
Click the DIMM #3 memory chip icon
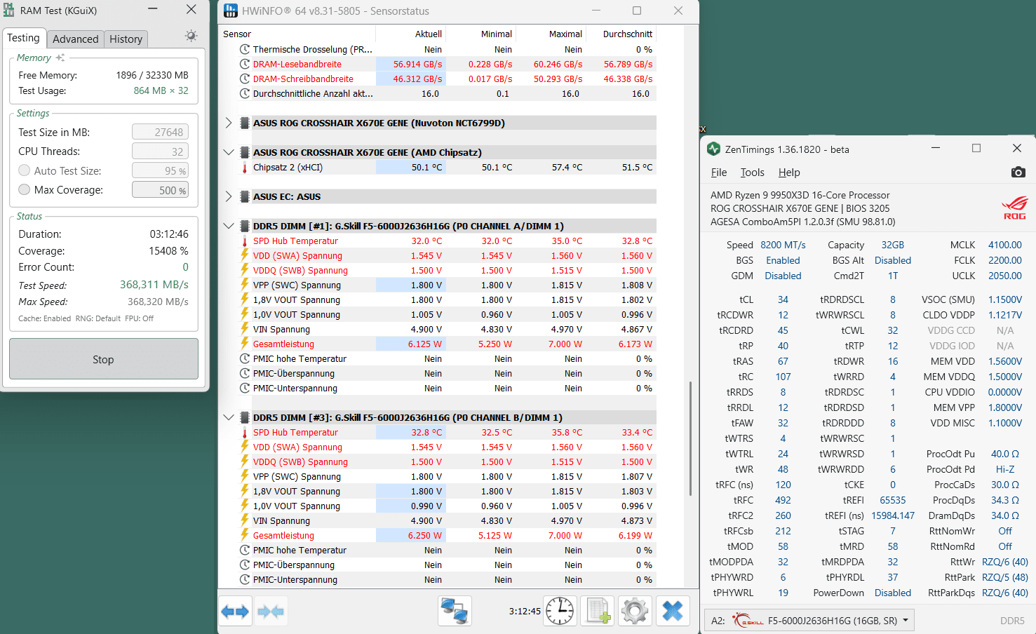click(245, 417)
